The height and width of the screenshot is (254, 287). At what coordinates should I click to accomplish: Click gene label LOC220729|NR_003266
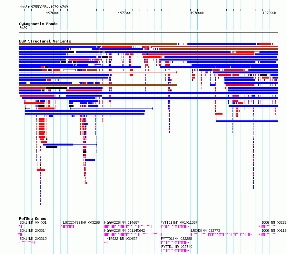[x=81, y=222]
